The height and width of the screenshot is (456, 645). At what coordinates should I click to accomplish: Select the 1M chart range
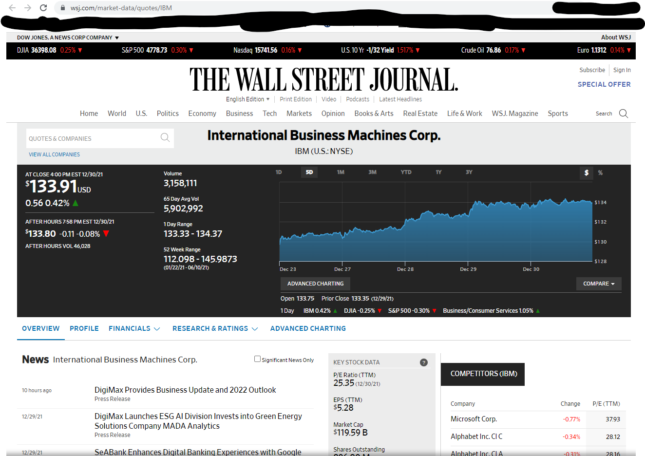click(x=341, y=172)
